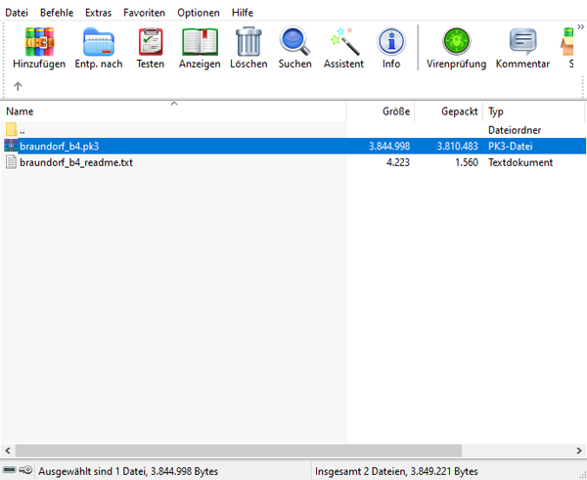The height and width of the screenshot is (480, 587).
Task: Click the '..' parent directory entry
Action: pyautogui.click(x=23, y=132)
